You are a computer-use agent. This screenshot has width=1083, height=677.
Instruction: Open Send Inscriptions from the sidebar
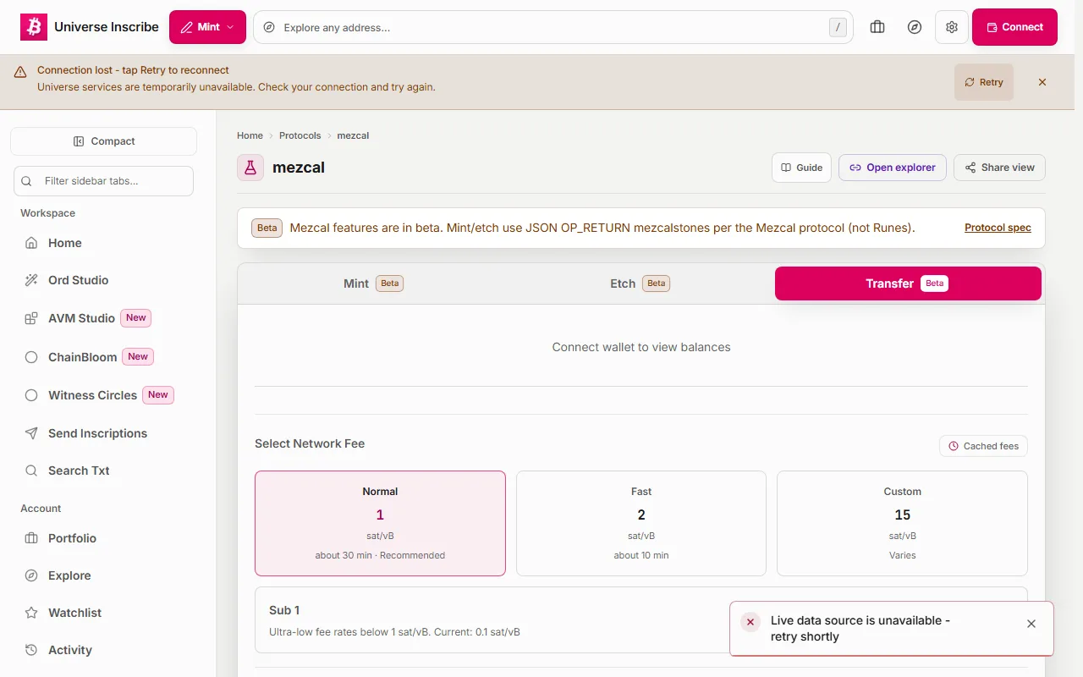click(x=103, y=433)
